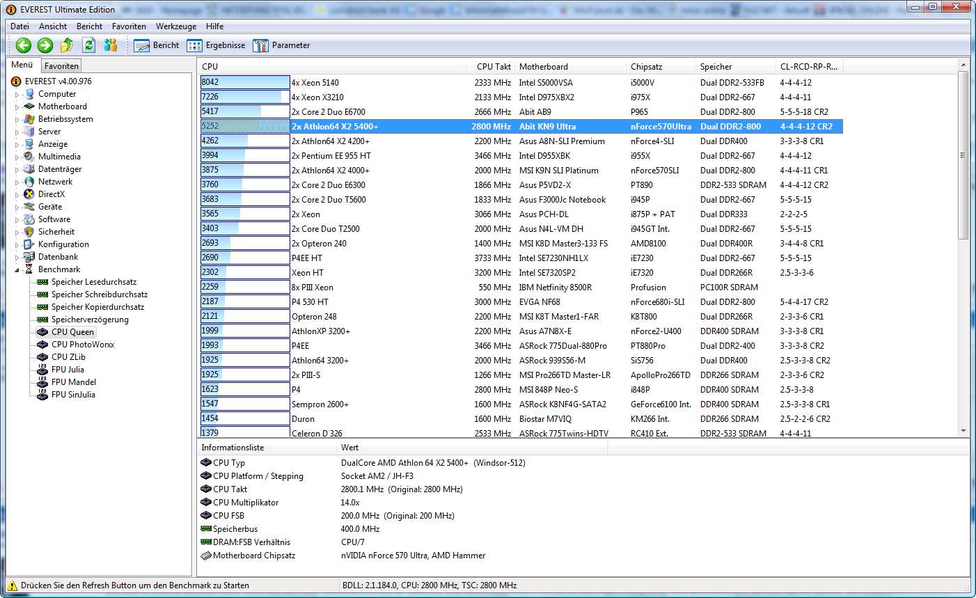Select Speicher Schreibdurchsatz benchmark
976x598 pixels.
coord(100,294)
